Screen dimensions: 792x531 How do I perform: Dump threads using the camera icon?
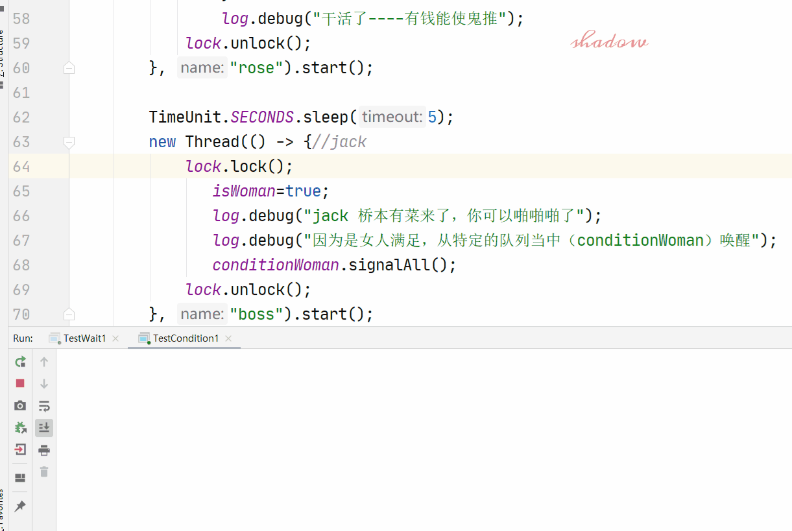[x=20, y=406]
